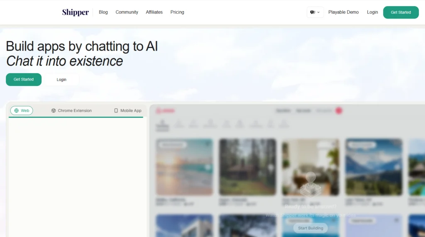
Task: Click Get Started below the headline
Action: (24, 79)
